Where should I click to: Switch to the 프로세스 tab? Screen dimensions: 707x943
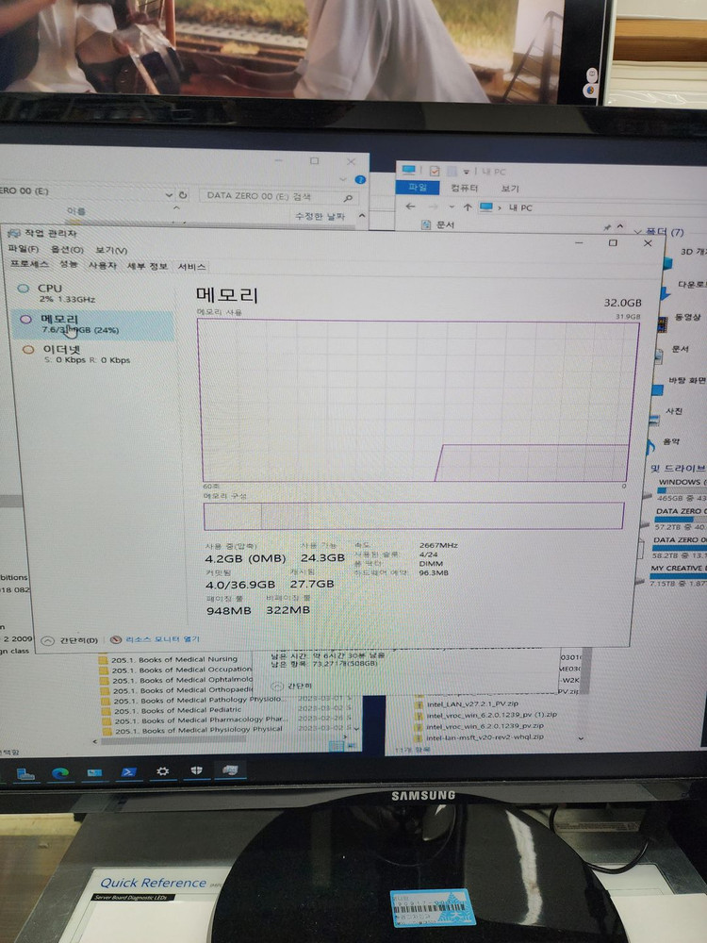click(x=29, y=264)
